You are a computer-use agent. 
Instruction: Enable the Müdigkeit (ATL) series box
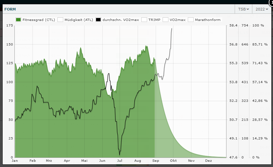pyautogui.click(x=60, y=20)
